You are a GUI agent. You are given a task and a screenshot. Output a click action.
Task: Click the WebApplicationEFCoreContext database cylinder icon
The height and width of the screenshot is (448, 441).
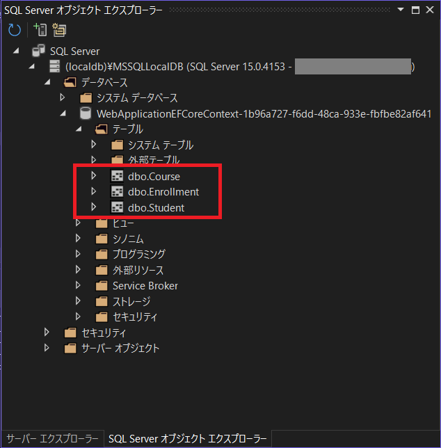86,113
